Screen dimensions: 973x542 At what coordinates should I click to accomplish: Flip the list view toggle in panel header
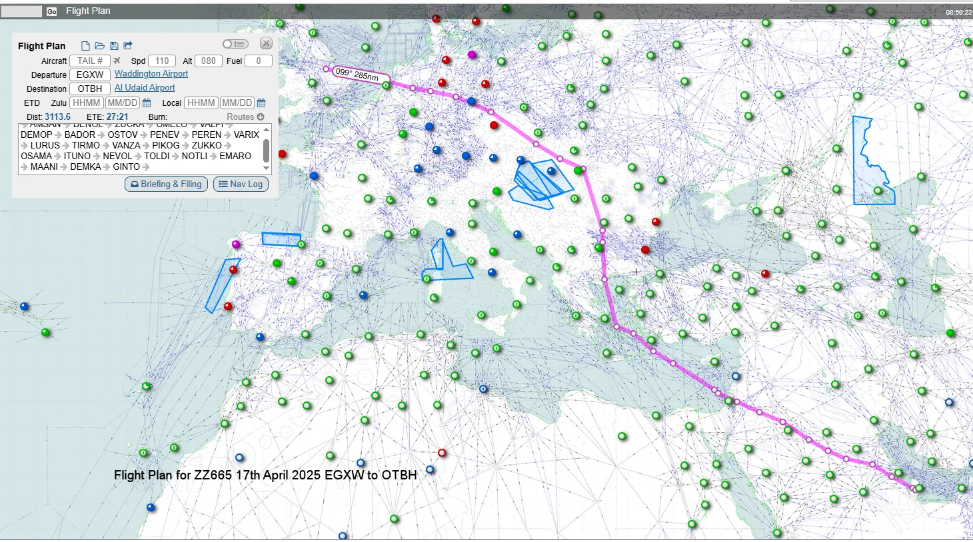pos(235,44)
